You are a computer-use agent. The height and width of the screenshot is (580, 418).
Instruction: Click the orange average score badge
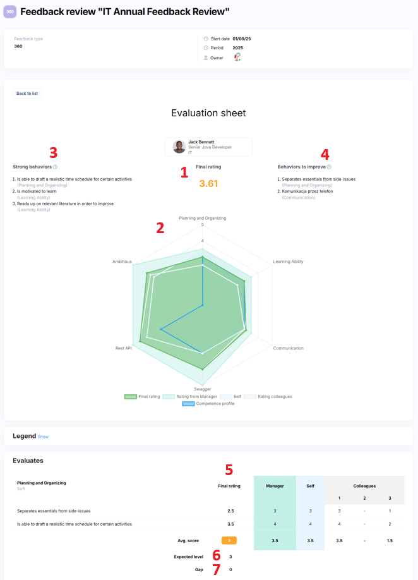229,540
